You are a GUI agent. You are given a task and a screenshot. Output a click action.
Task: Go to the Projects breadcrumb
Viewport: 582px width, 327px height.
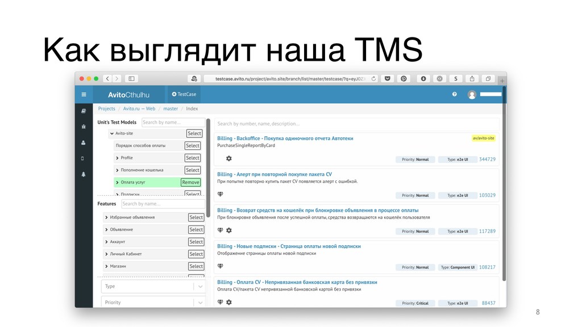click(106, 108)
